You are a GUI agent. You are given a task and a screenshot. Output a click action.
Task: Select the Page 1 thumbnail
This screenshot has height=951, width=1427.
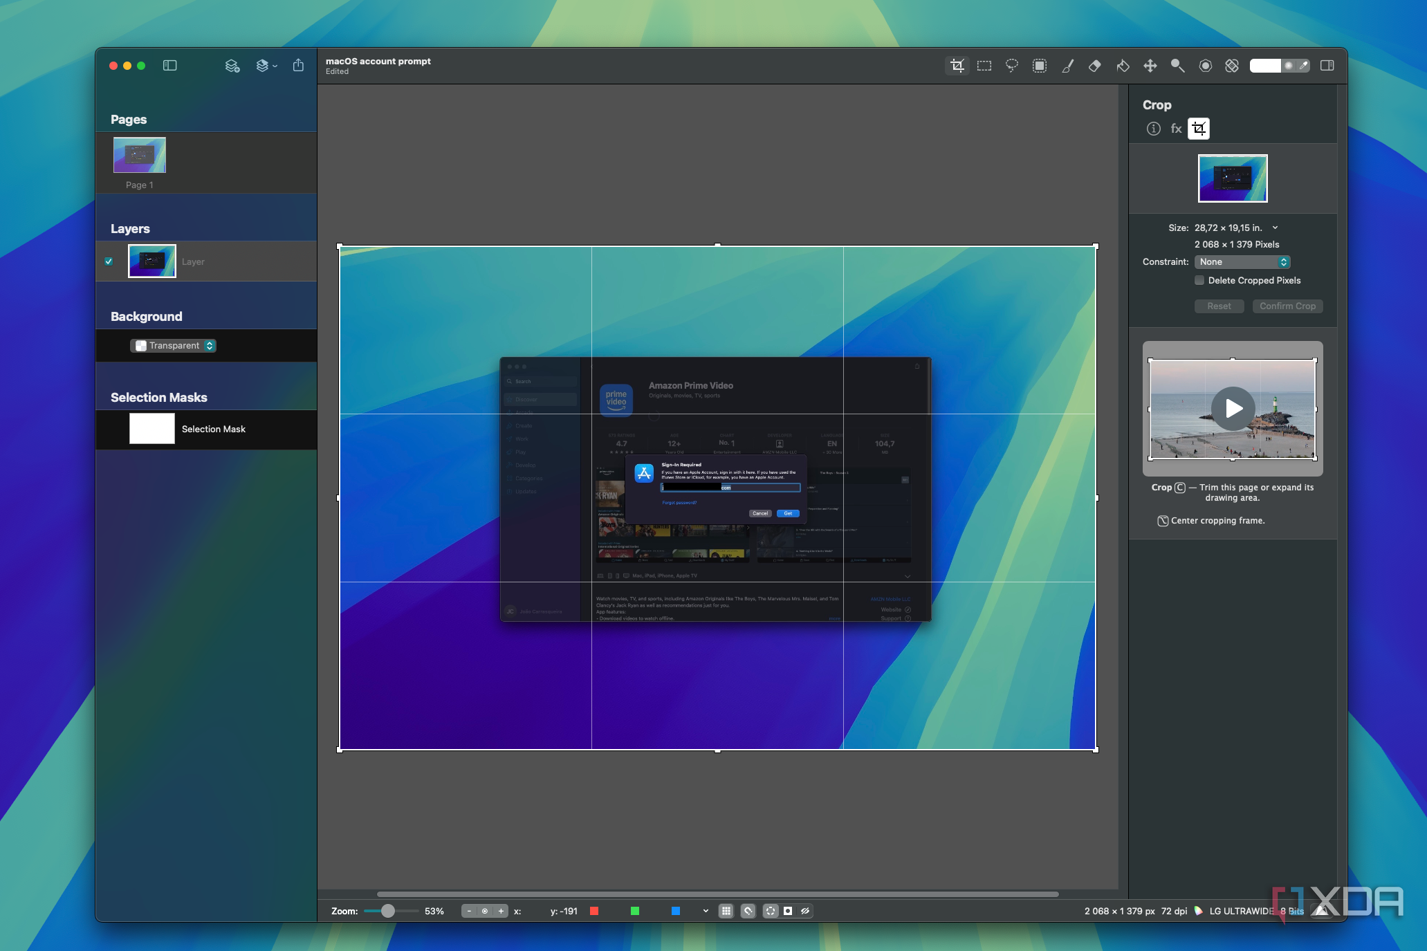[x=140, y=155]
